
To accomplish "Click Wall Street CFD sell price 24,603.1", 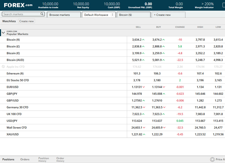I will (137, 127).
